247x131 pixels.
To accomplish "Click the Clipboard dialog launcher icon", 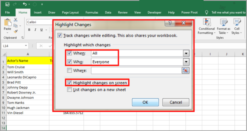I will 22,38.
